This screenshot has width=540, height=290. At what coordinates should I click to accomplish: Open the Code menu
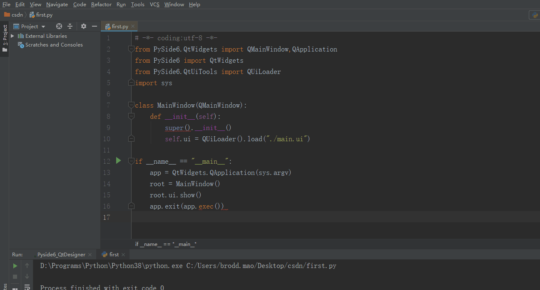point(80,5)
